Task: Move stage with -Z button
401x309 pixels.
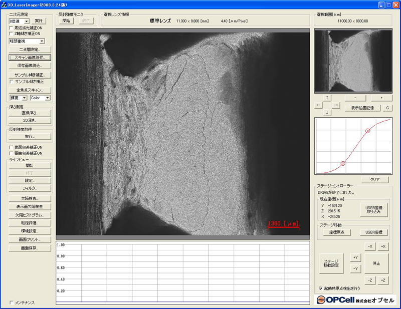Action: (369, 280)
